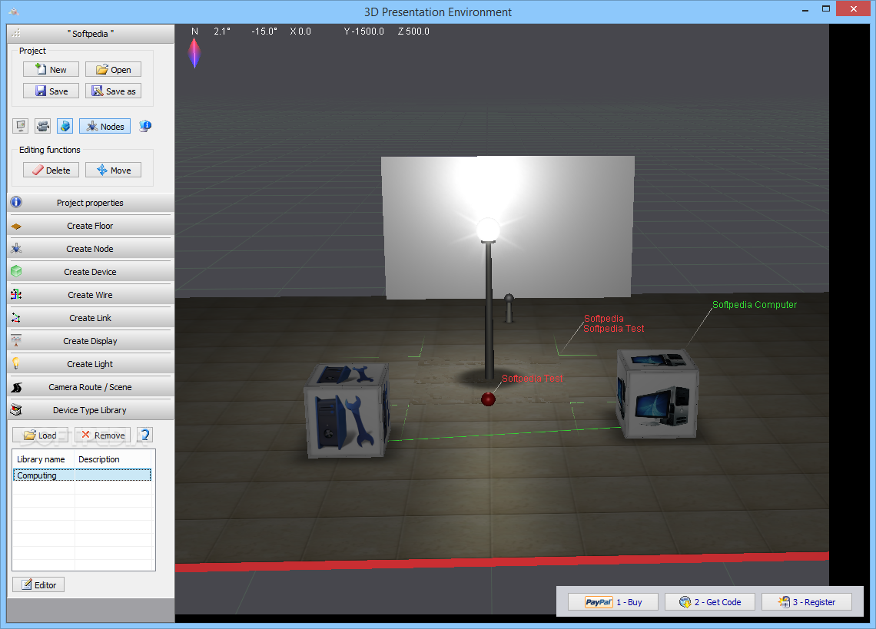Open an existing project file
The height and width of the screenshot is (629, 876).
tap(113, 69)
